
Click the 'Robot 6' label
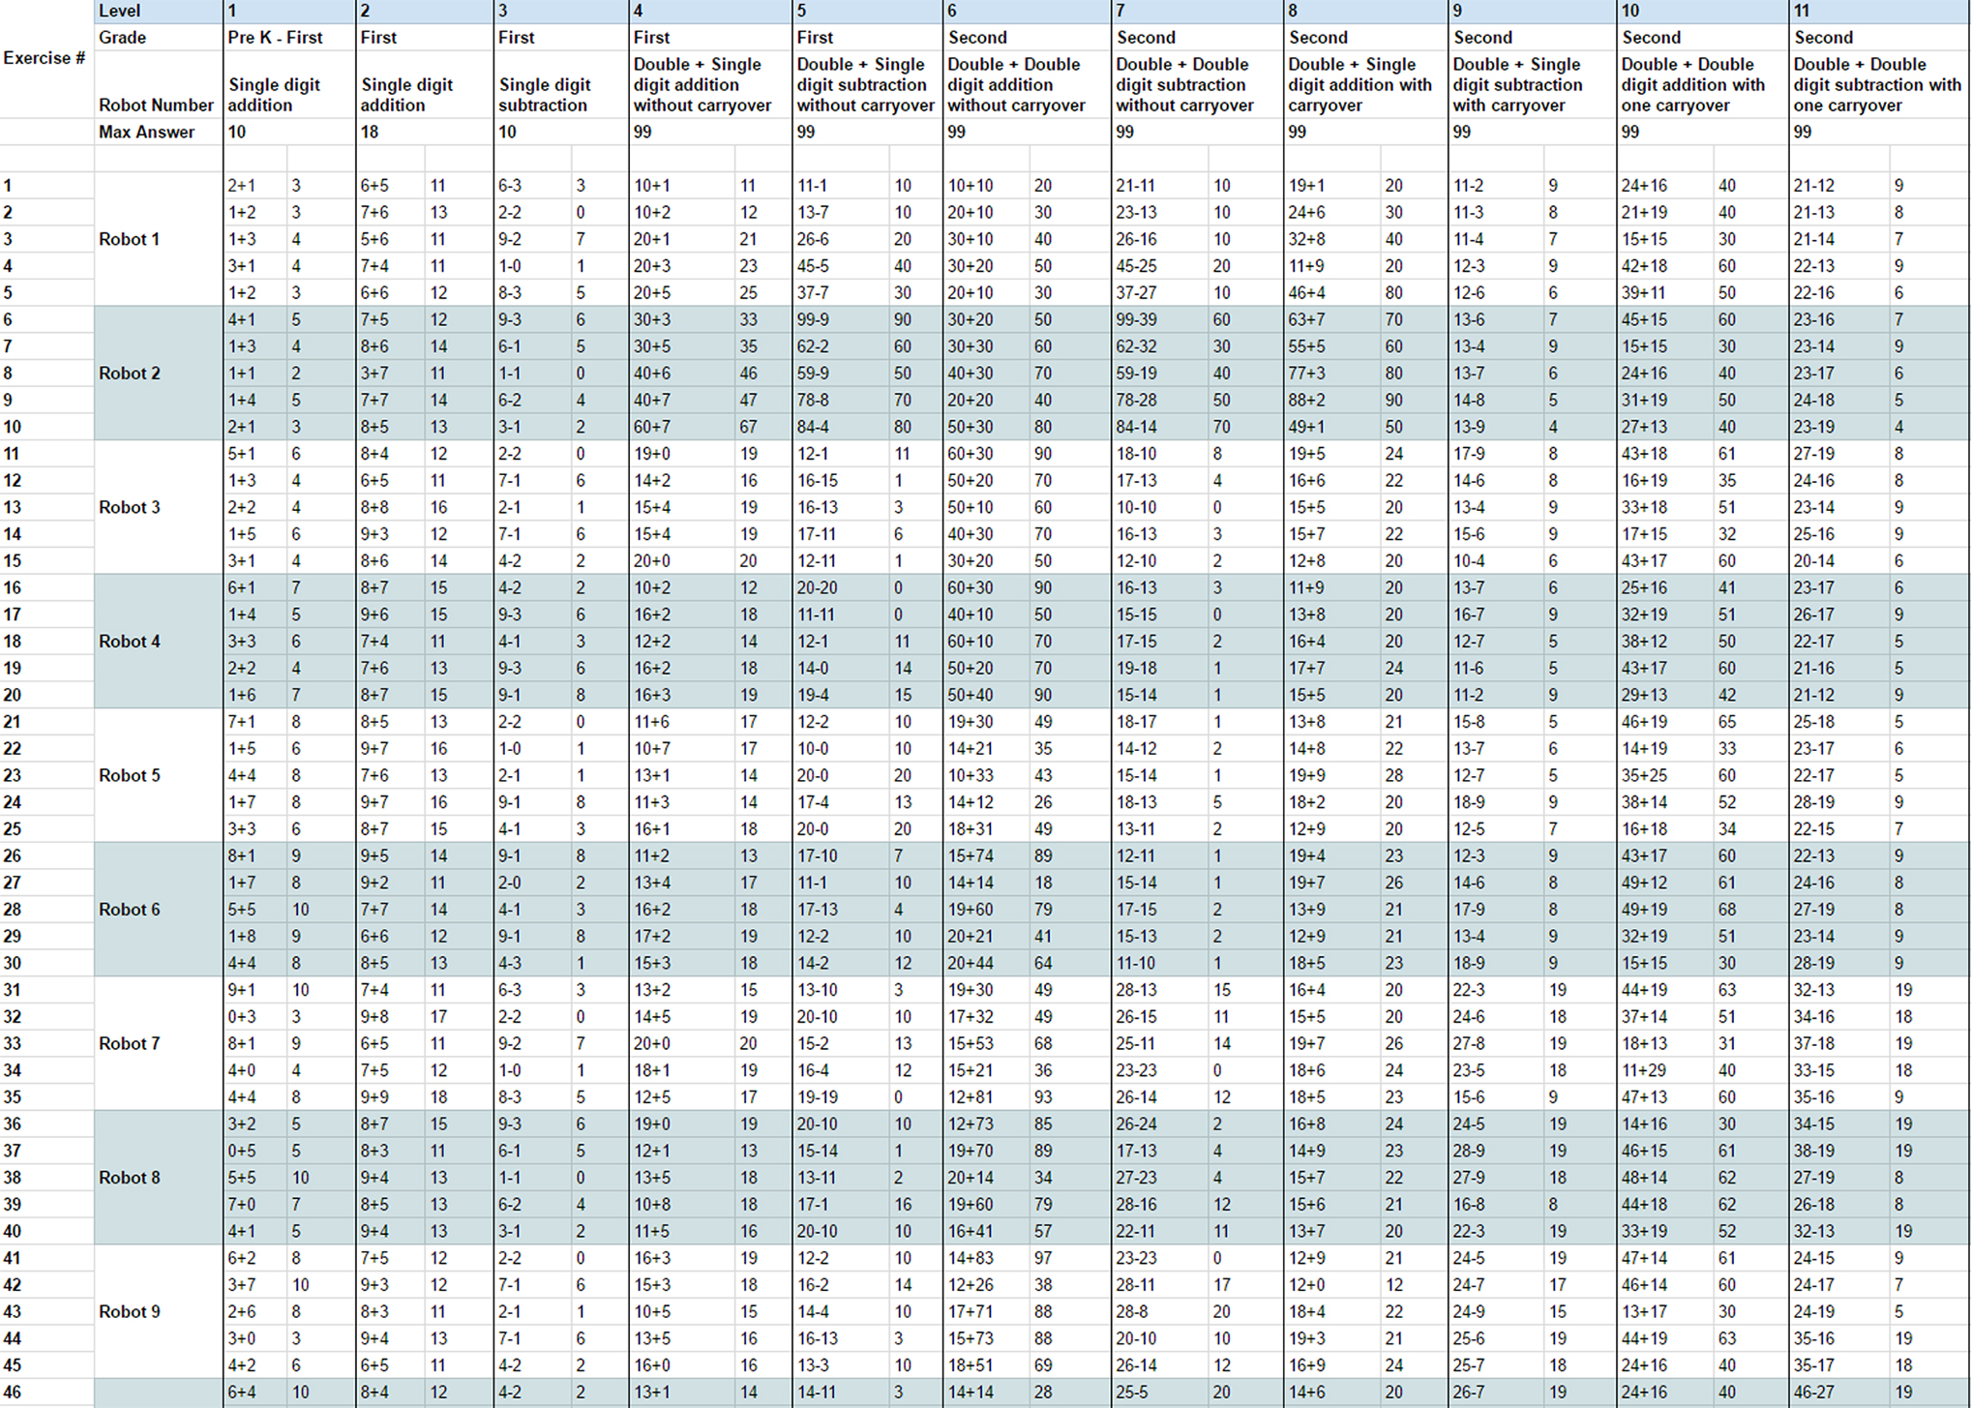click(x=130, y=910)
